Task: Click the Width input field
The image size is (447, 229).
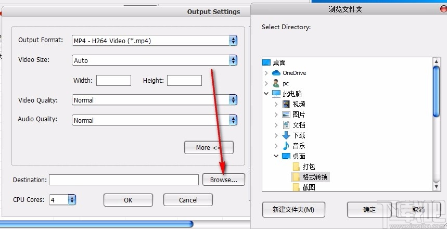Action: click(113, 81)
